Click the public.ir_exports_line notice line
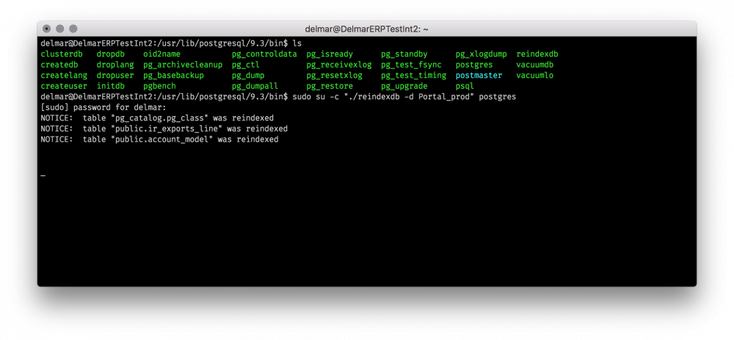Image resolution: width=734 pixels, height=340 pixels. pos(164,129)
